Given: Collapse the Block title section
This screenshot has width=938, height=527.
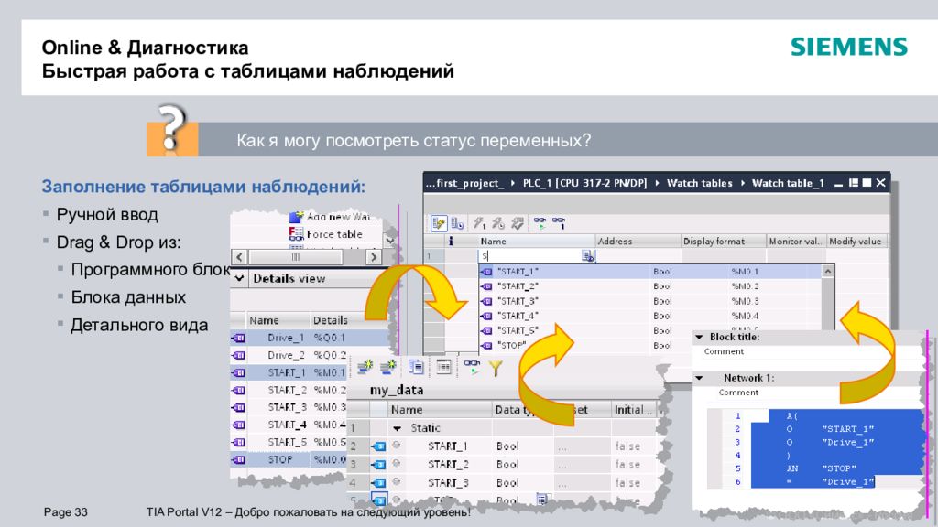Looking at the screenshot, I should 698,337.
